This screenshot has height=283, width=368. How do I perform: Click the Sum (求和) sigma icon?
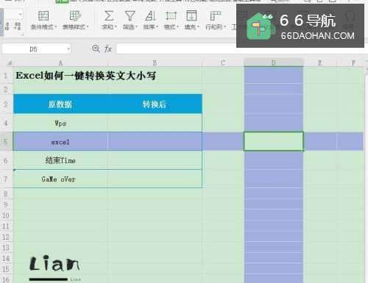(x=109, y=16)
